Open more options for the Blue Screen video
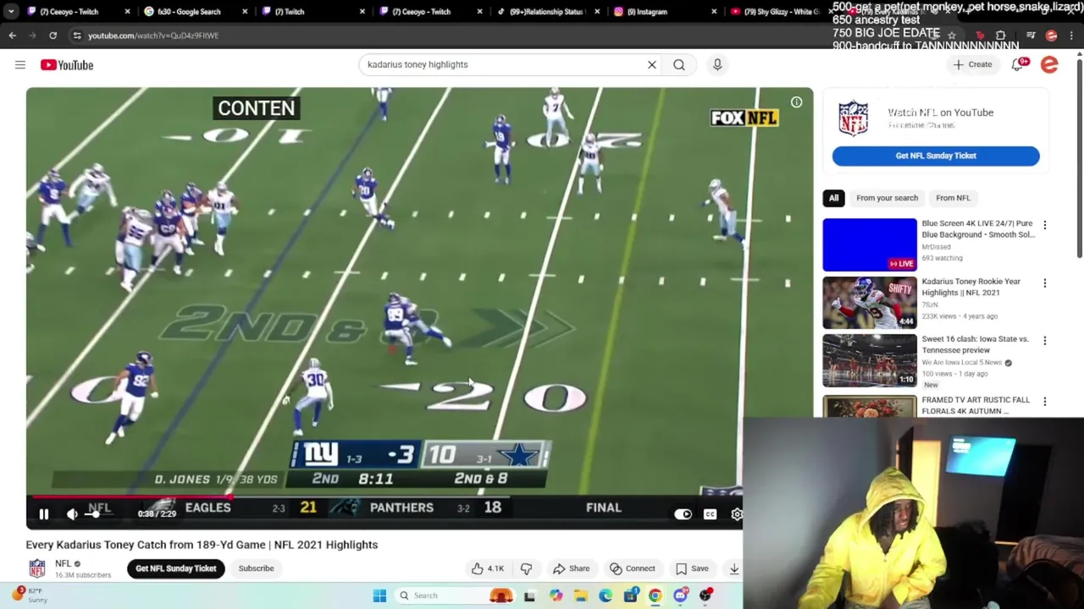The image size is (1084, 609). click(1044, 225)
